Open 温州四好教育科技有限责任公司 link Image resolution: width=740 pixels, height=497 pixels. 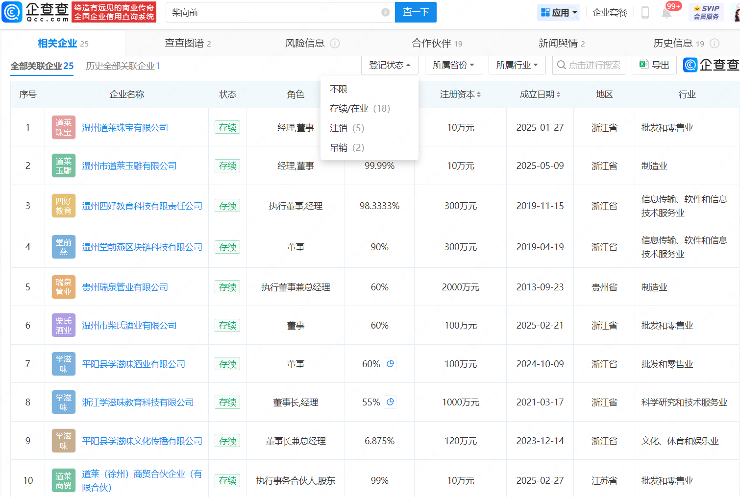point(142,206)
